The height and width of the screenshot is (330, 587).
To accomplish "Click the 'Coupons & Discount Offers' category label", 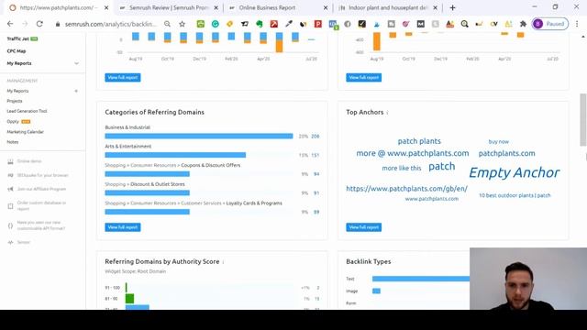I will [x=211, y=165].
